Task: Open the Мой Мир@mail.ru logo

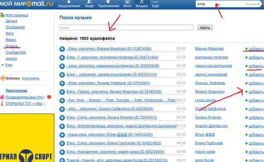Action: (26, 4)
